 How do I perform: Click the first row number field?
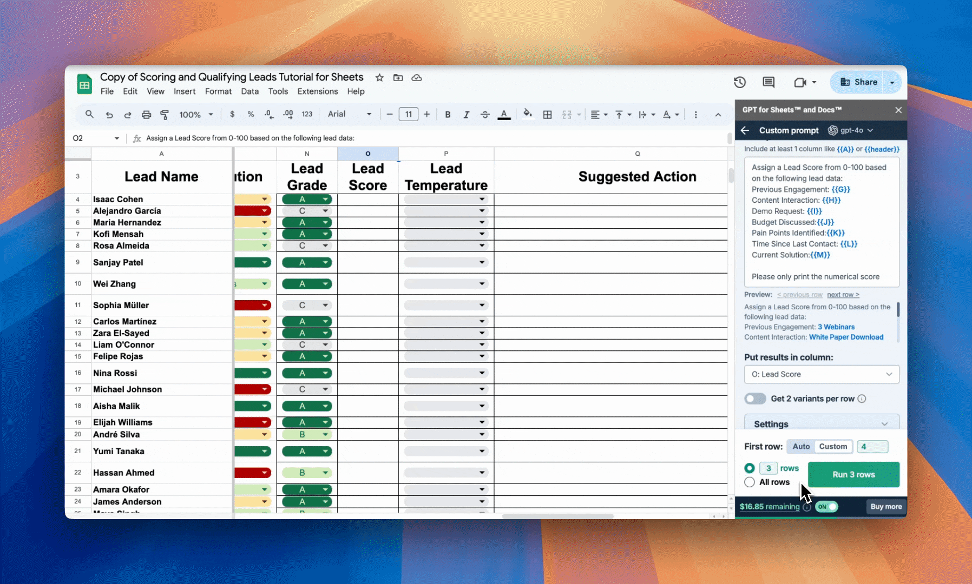[872, 446]
